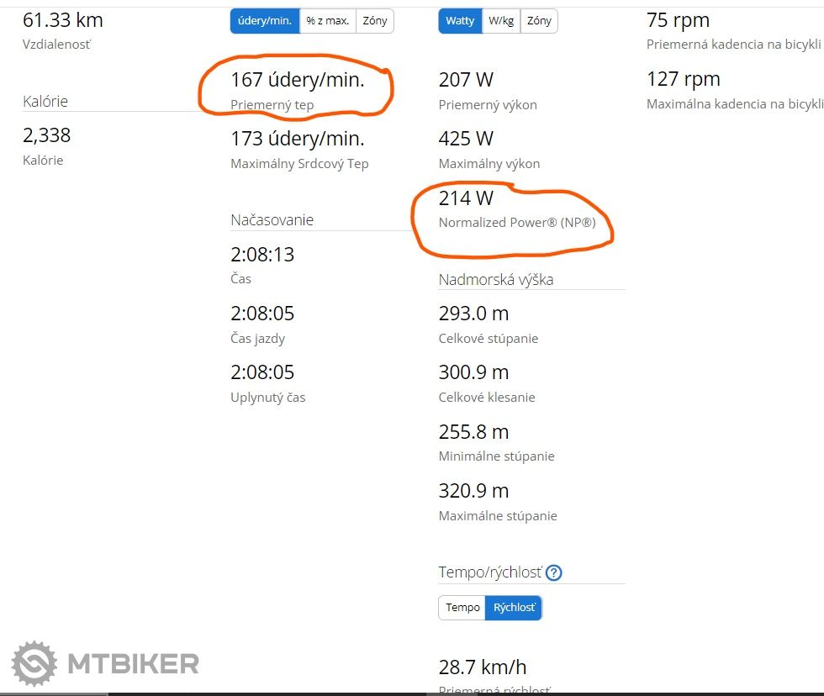Screen dimensions: 824x696
Task: Switch heart rate display to údery/min.
Action: point(265,21)
